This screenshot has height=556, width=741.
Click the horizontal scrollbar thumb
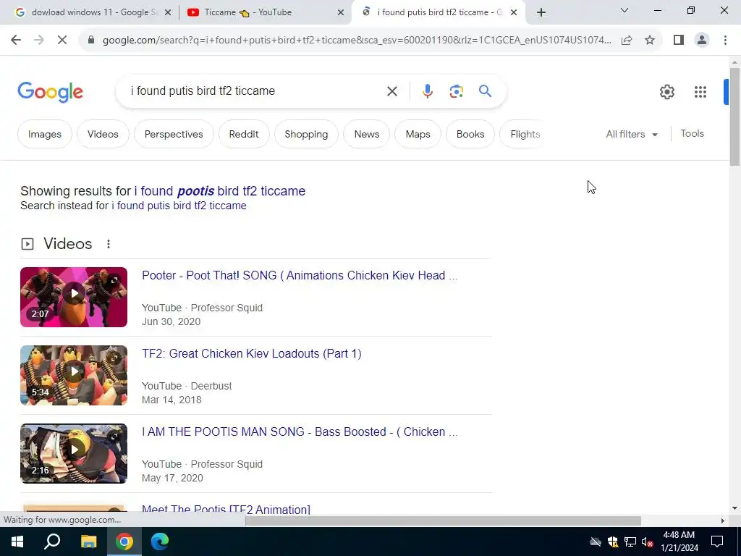click(443, 521)
